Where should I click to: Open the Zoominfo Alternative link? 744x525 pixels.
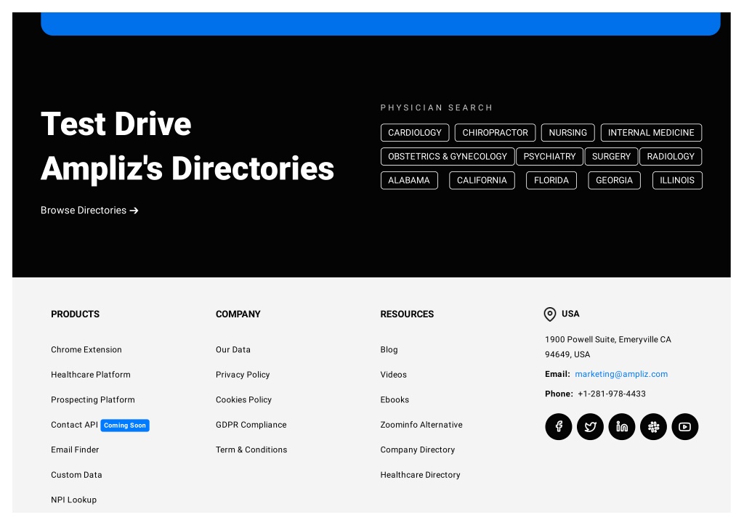(421, 425)
